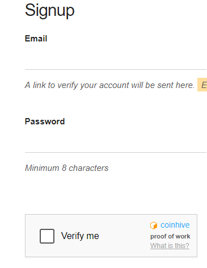This screenshot has width=207, height=268.
Task: Click the Signup page heading
Action: (x=49, y=11)
